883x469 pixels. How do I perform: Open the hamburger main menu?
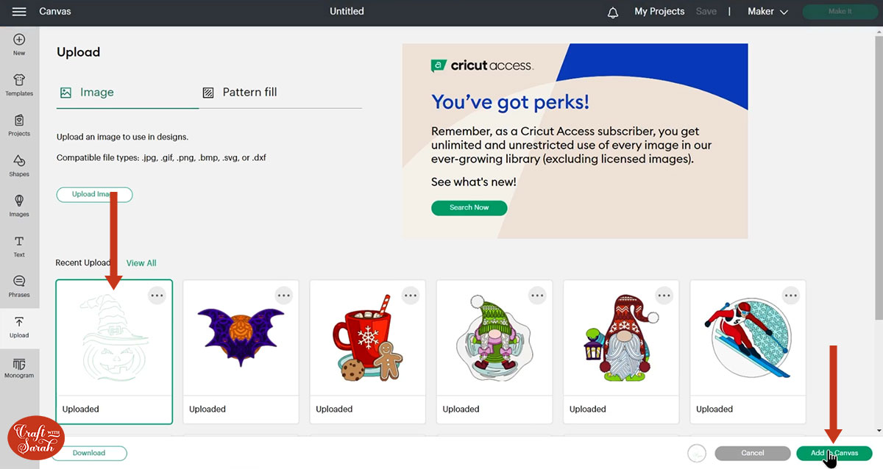click(19, 12)
